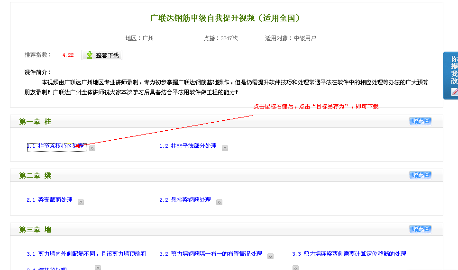458x270 pixels.
Task: Open link 2.2 悬挑梁钢筋处理
Action: pos(185,200)
